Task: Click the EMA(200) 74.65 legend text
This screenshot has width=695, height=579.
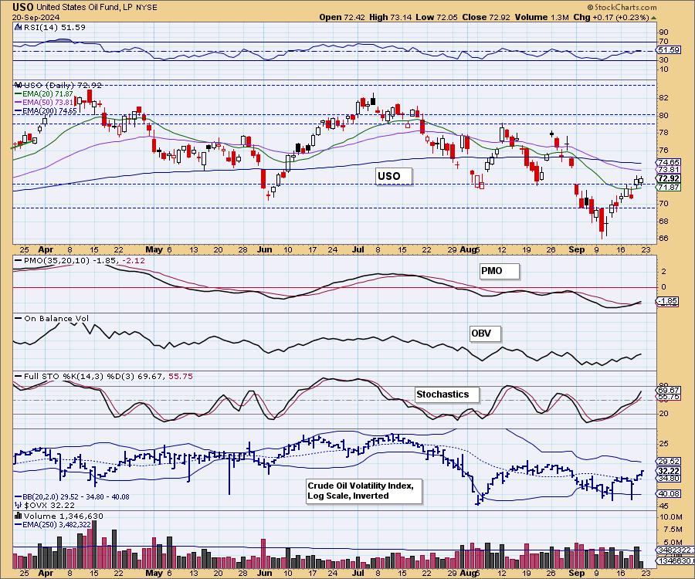Action: point(49,110)
